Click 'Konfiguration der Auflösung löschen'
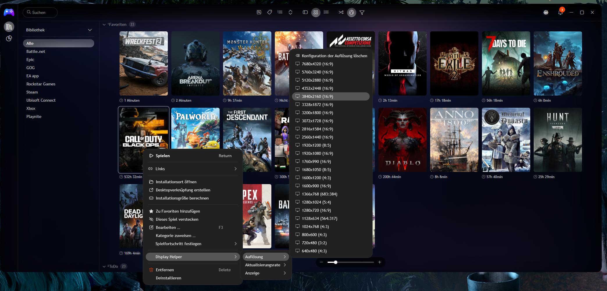Viewport: 607px width, 291px height. coord(331,56)
